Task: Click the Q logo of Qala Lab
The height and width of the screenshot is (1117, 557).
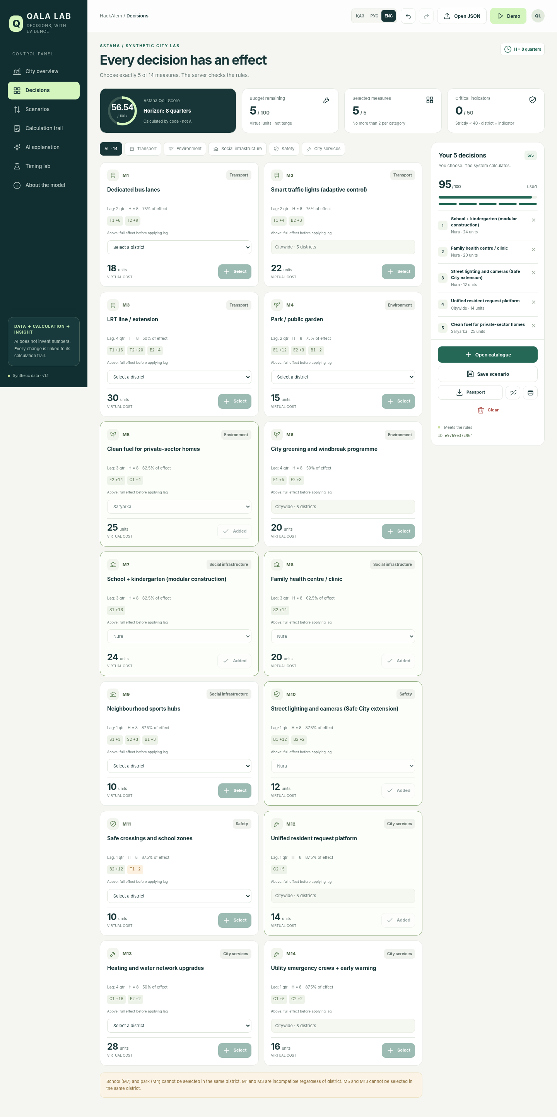Action: [x=16, y=23]
